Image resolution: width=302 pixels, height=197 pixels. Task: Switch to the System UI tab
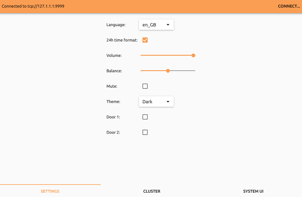coord(253,191)
